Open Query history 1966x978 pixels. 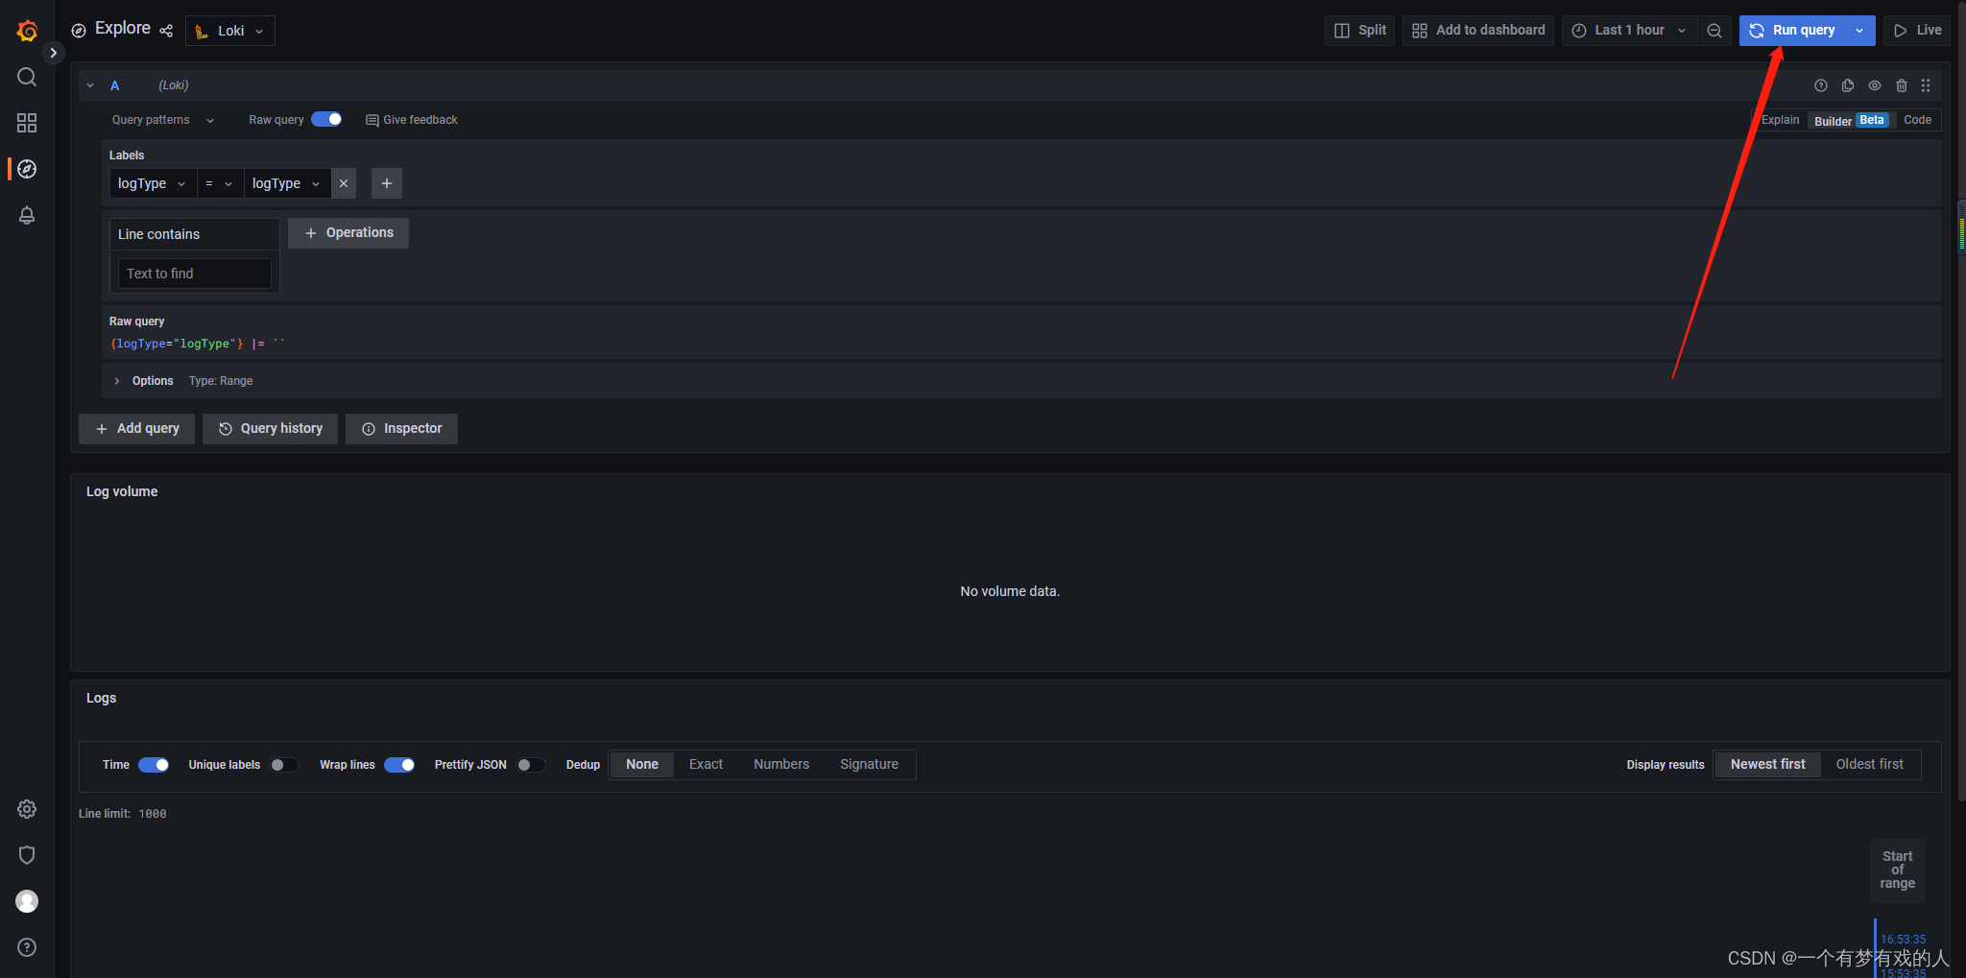[x=270, y=429]
